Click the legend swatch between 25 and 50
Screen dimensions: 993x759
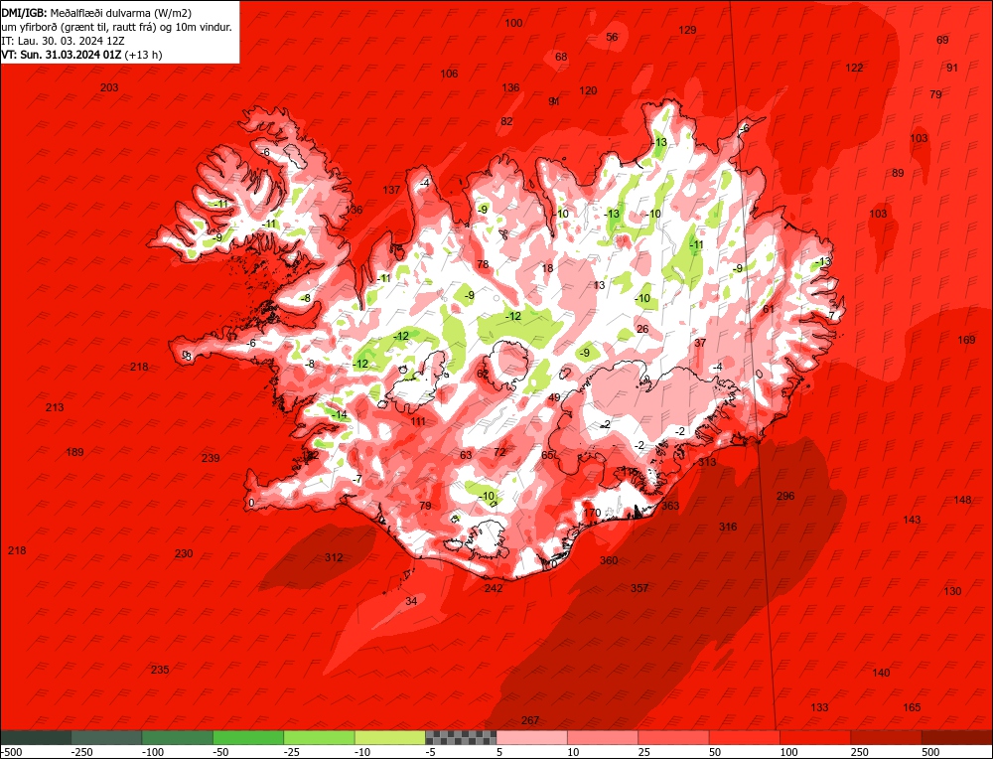tap(674, 737)
